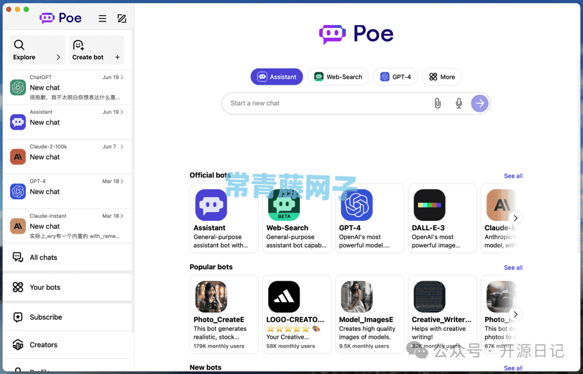
Task: Open Explore with the magnifier icon
Action: [x=19, y=45]
